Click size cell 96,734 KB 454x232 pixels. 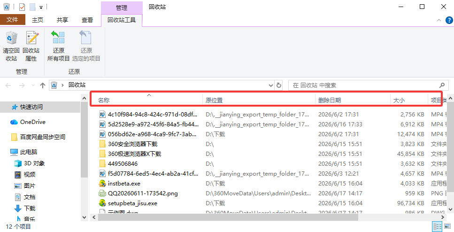(410, 203)
